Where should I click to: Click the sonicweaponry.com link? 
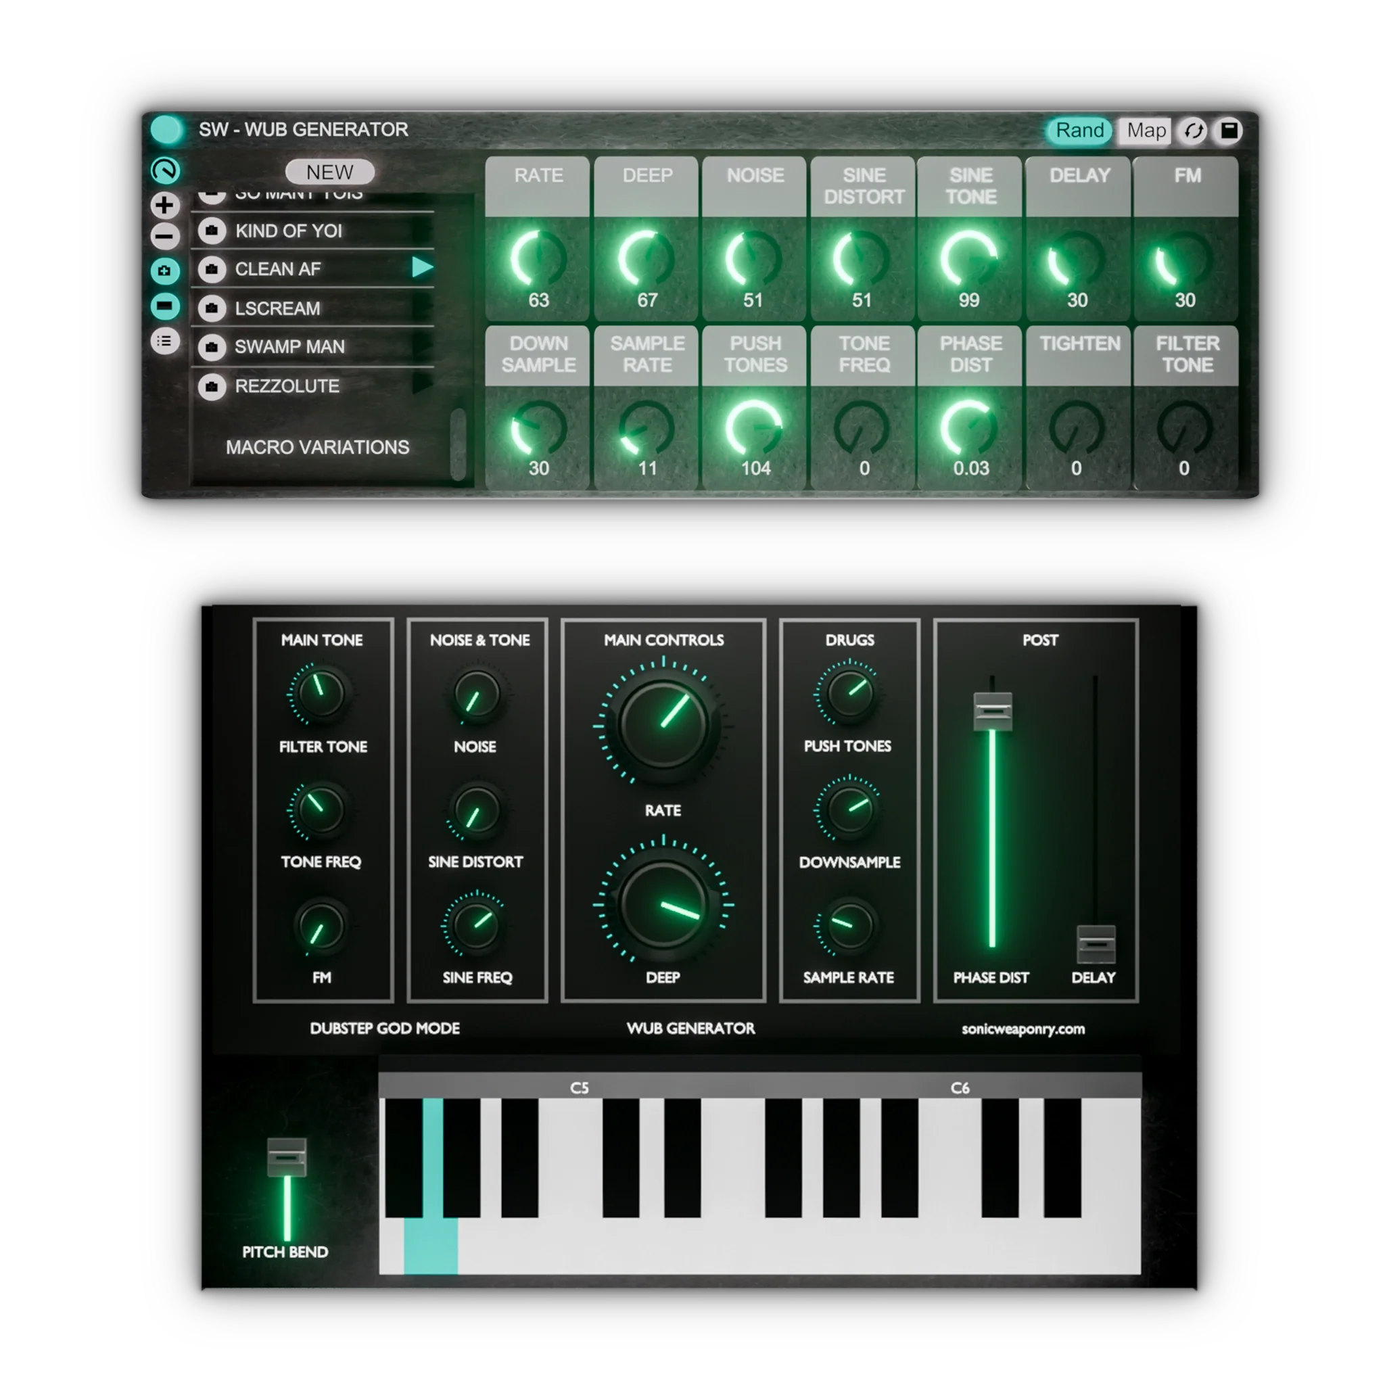point(1023,1029)
